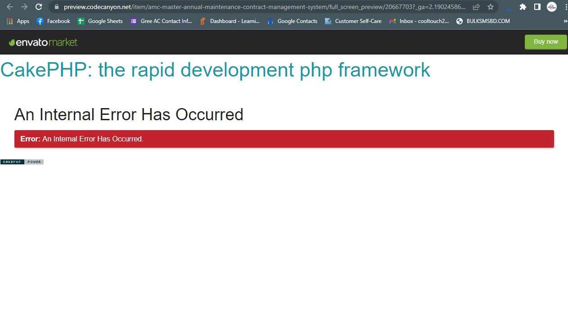The image size is (568, 322).
Task: Open the Customer Self-Care bookmark
Action: pyautogui.click(x=353, y=21)
